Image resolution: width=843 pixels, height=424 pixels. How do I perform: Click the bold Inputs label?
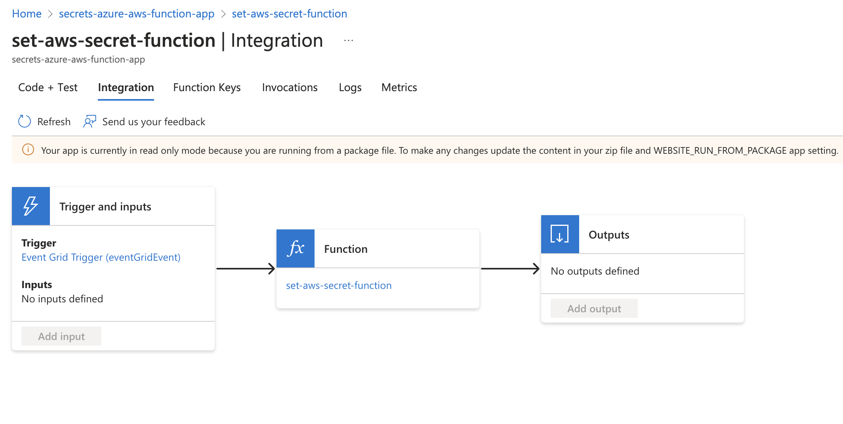[x=37, y=285]
